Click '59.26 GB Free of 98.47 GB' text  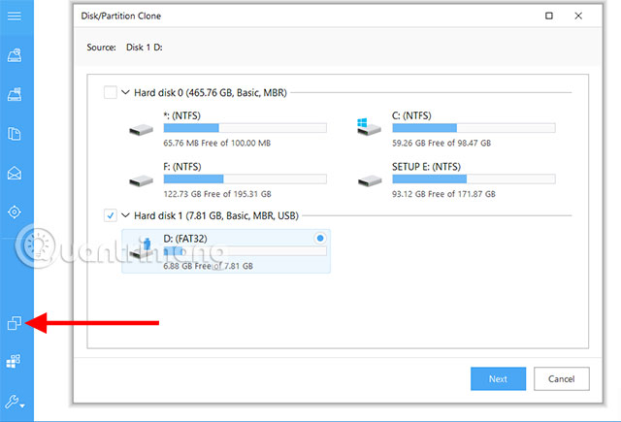point(441,143)
